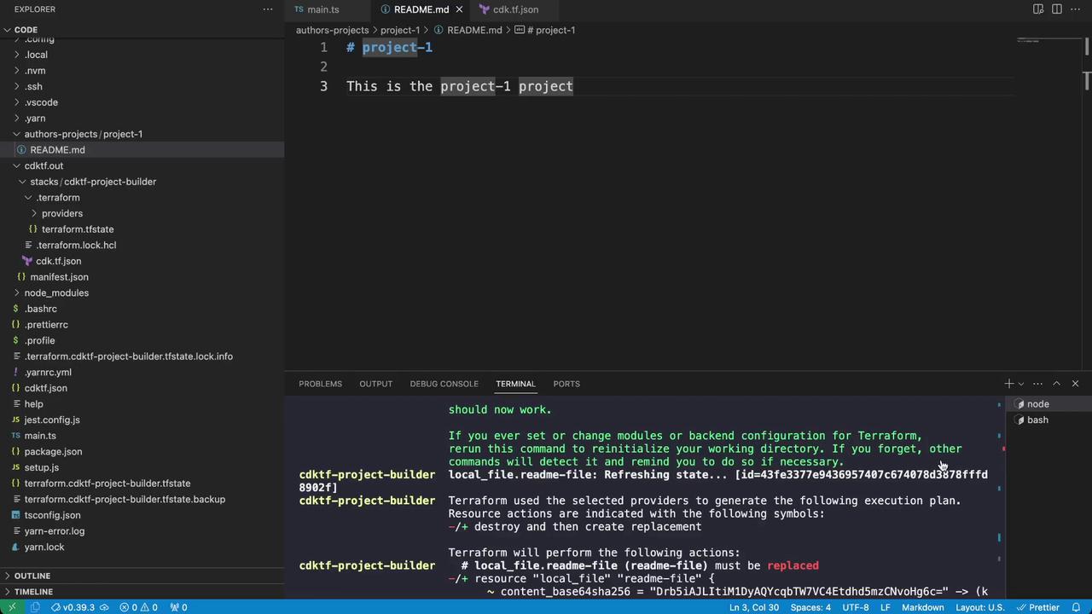Click the ports forwarded status indicator
1092x614 pixels.
click(178, 607)
